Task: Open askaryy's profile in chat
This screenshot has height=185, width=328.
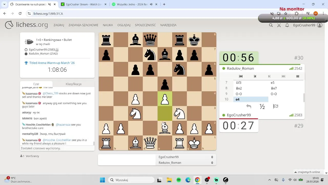Action: click(27, 113)
